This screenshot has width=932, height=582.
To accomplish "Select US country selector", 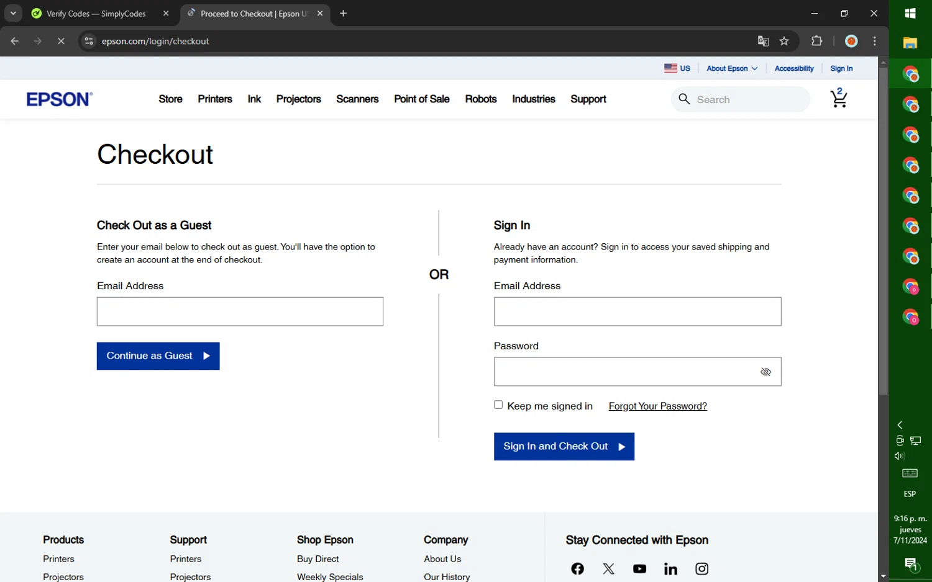I will [677, 68].
